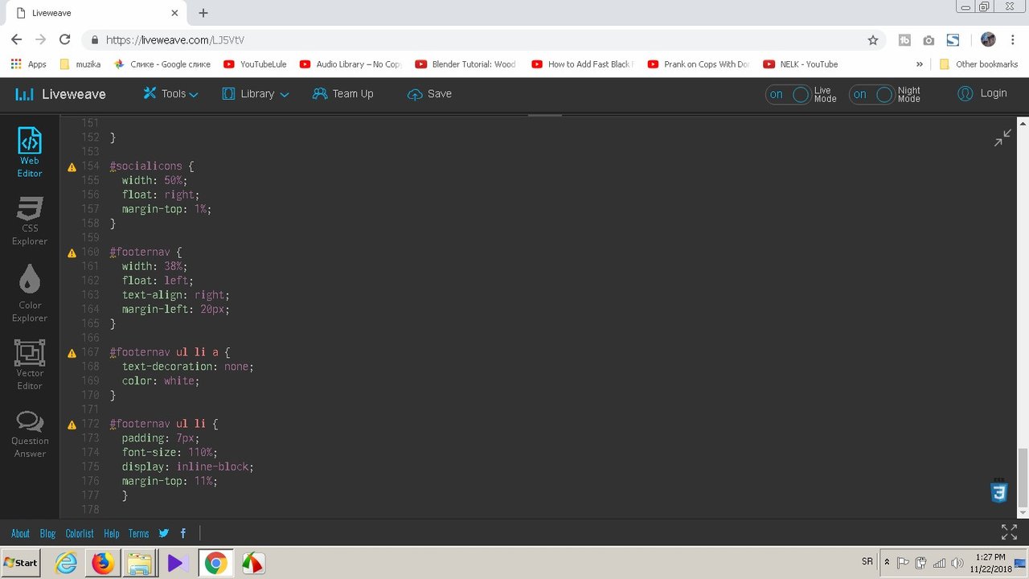Open the Color Explorer droplet icon
The height and width of the screenshot is (579, 1029).
[30, 279]
